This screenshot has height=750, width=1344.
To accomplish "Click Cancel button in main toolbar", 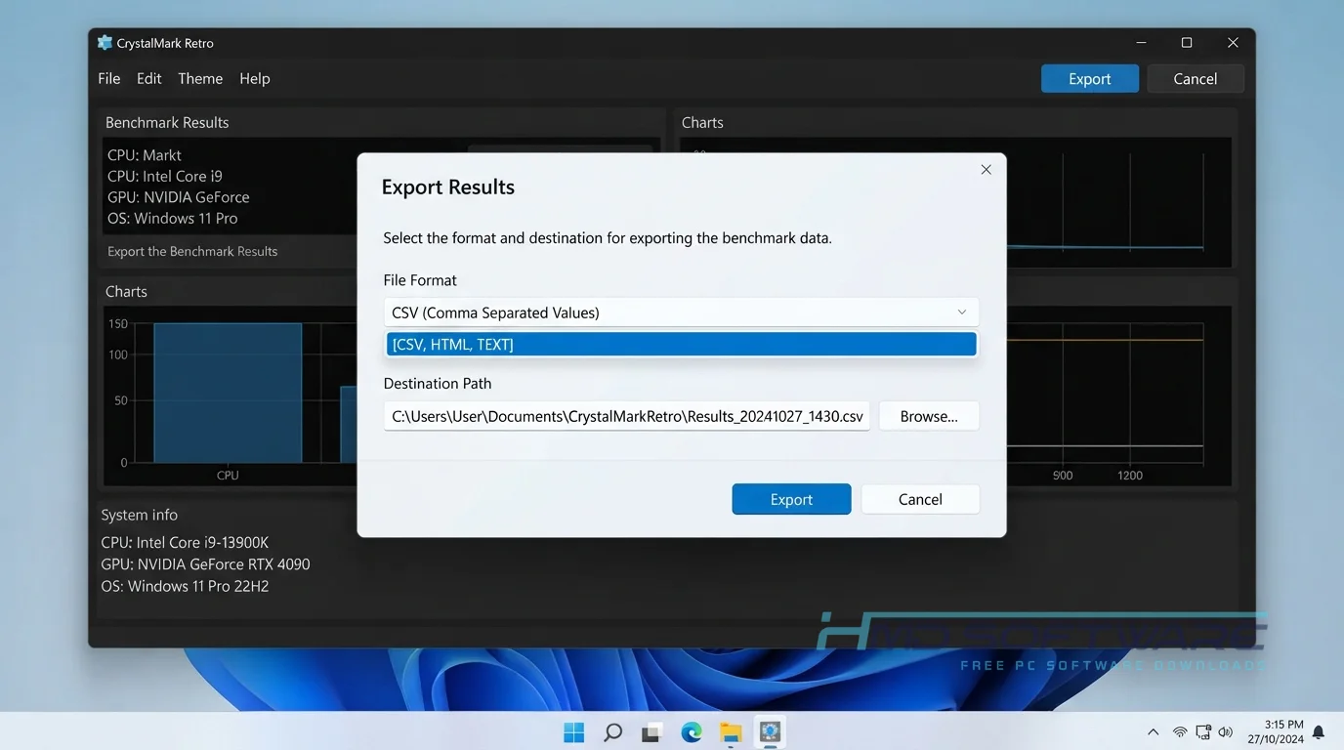I will (1196, 79).
